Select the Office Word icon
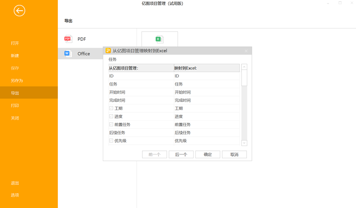 68,54
